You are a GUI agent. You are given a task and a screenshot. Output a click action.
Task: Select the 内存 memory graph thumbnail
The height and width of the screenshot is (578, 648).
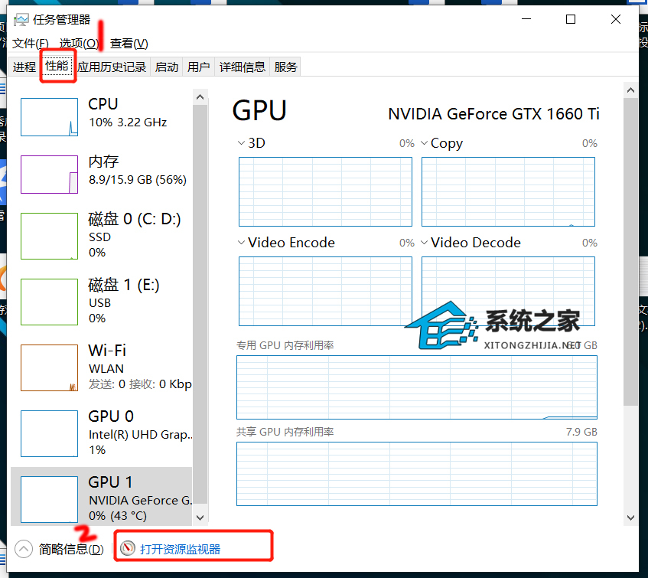(49, 175)
